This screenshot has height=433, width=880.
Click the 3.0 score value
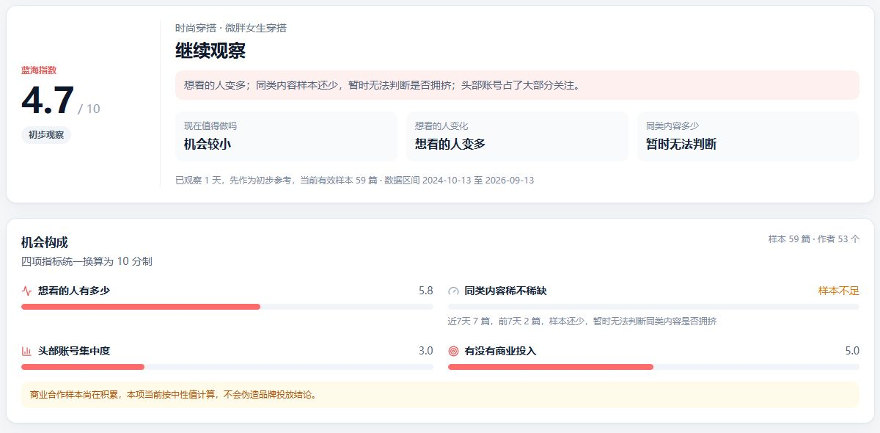coord(426,351)
